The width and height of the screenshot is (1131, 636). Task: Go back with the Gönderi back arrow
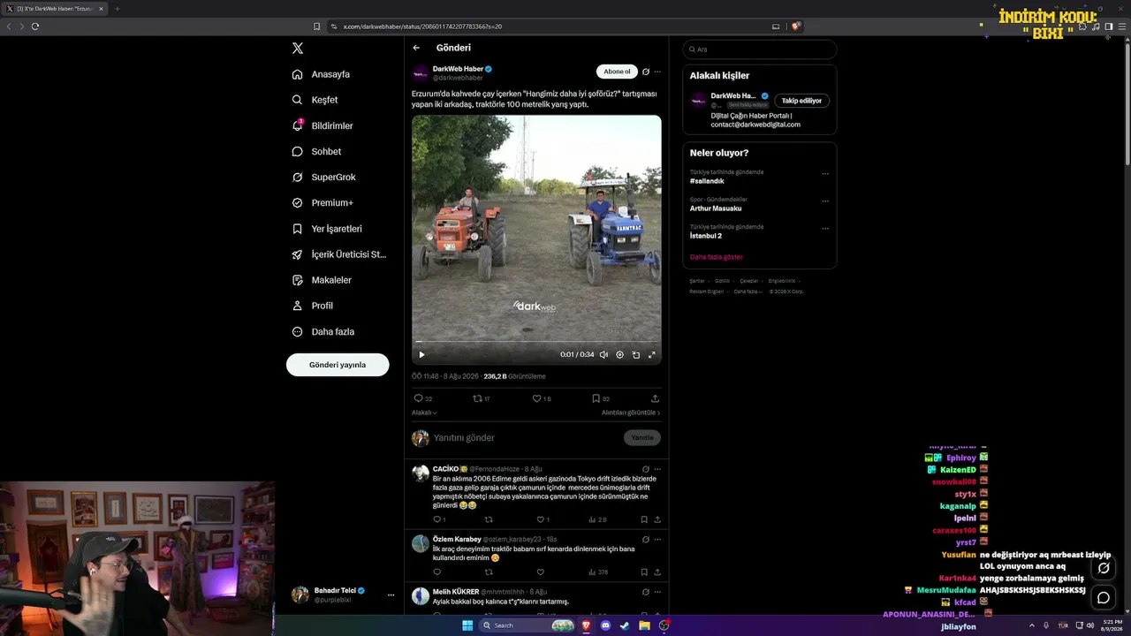pyautogui.click(x=416, y=48)
